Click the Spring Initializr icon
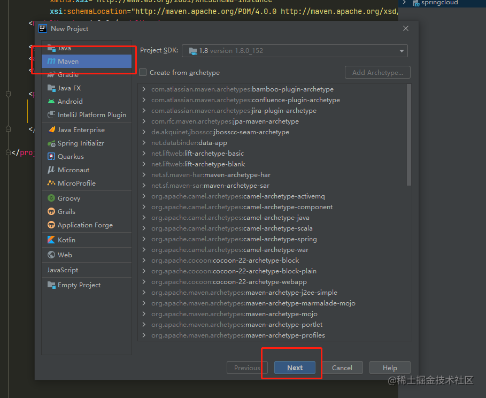Image resolution: width=486 pixels, height=398 pixels. [x=51, y=143]
